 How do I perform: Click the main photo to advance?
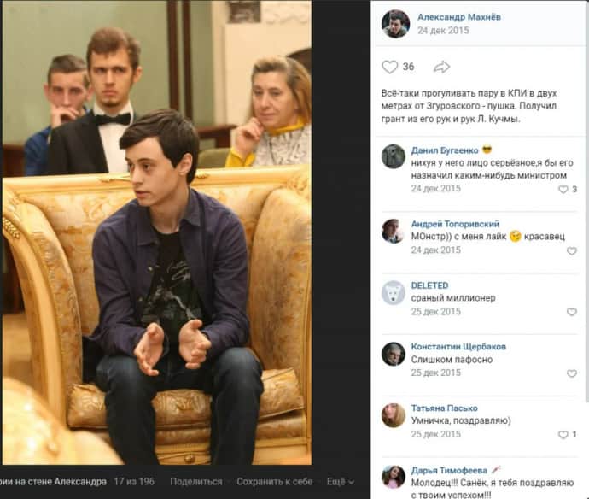click(x=157, y=232)
